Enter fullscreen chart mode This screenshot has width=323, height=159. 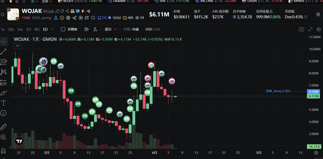coord(310,29)
